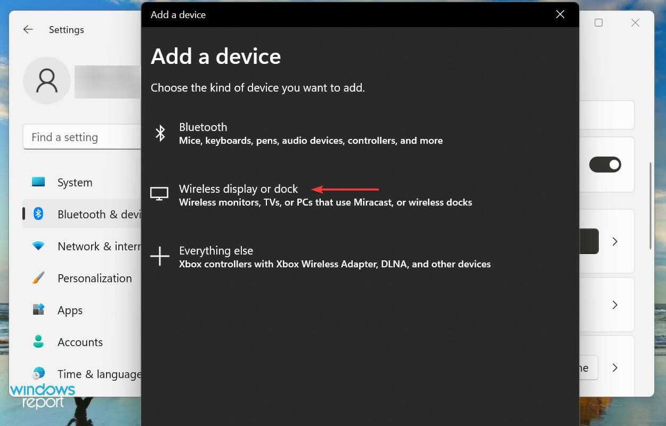Close the Add a device dialog
The image size is (666, 426).
click(560, 14)
